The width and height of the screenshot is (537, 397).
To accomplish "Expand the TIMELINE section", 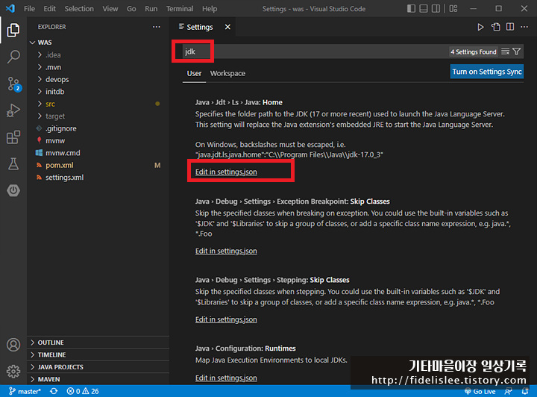I will click(x=98, y=355).
